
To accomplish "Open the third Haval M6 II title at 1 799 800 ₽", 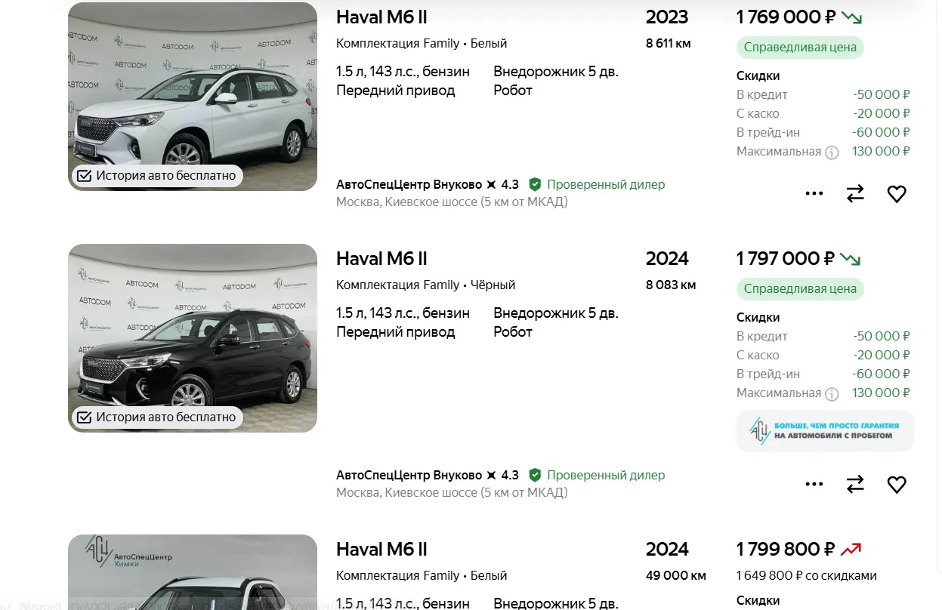I will tap(381, 550).
